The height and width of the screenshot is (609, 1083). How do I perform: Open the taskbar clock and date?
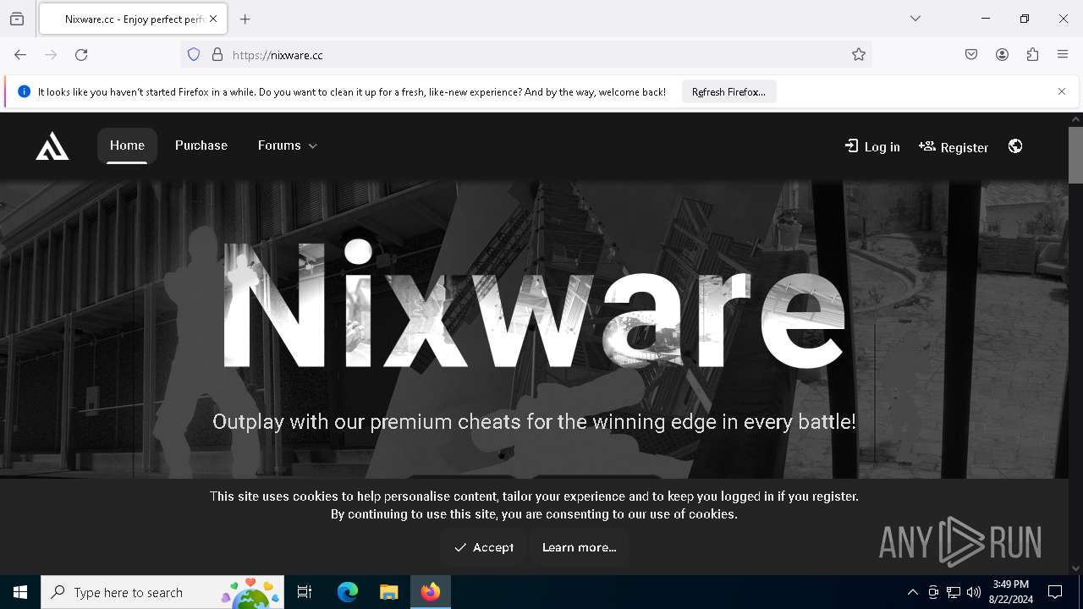(x=1010, y=592)
